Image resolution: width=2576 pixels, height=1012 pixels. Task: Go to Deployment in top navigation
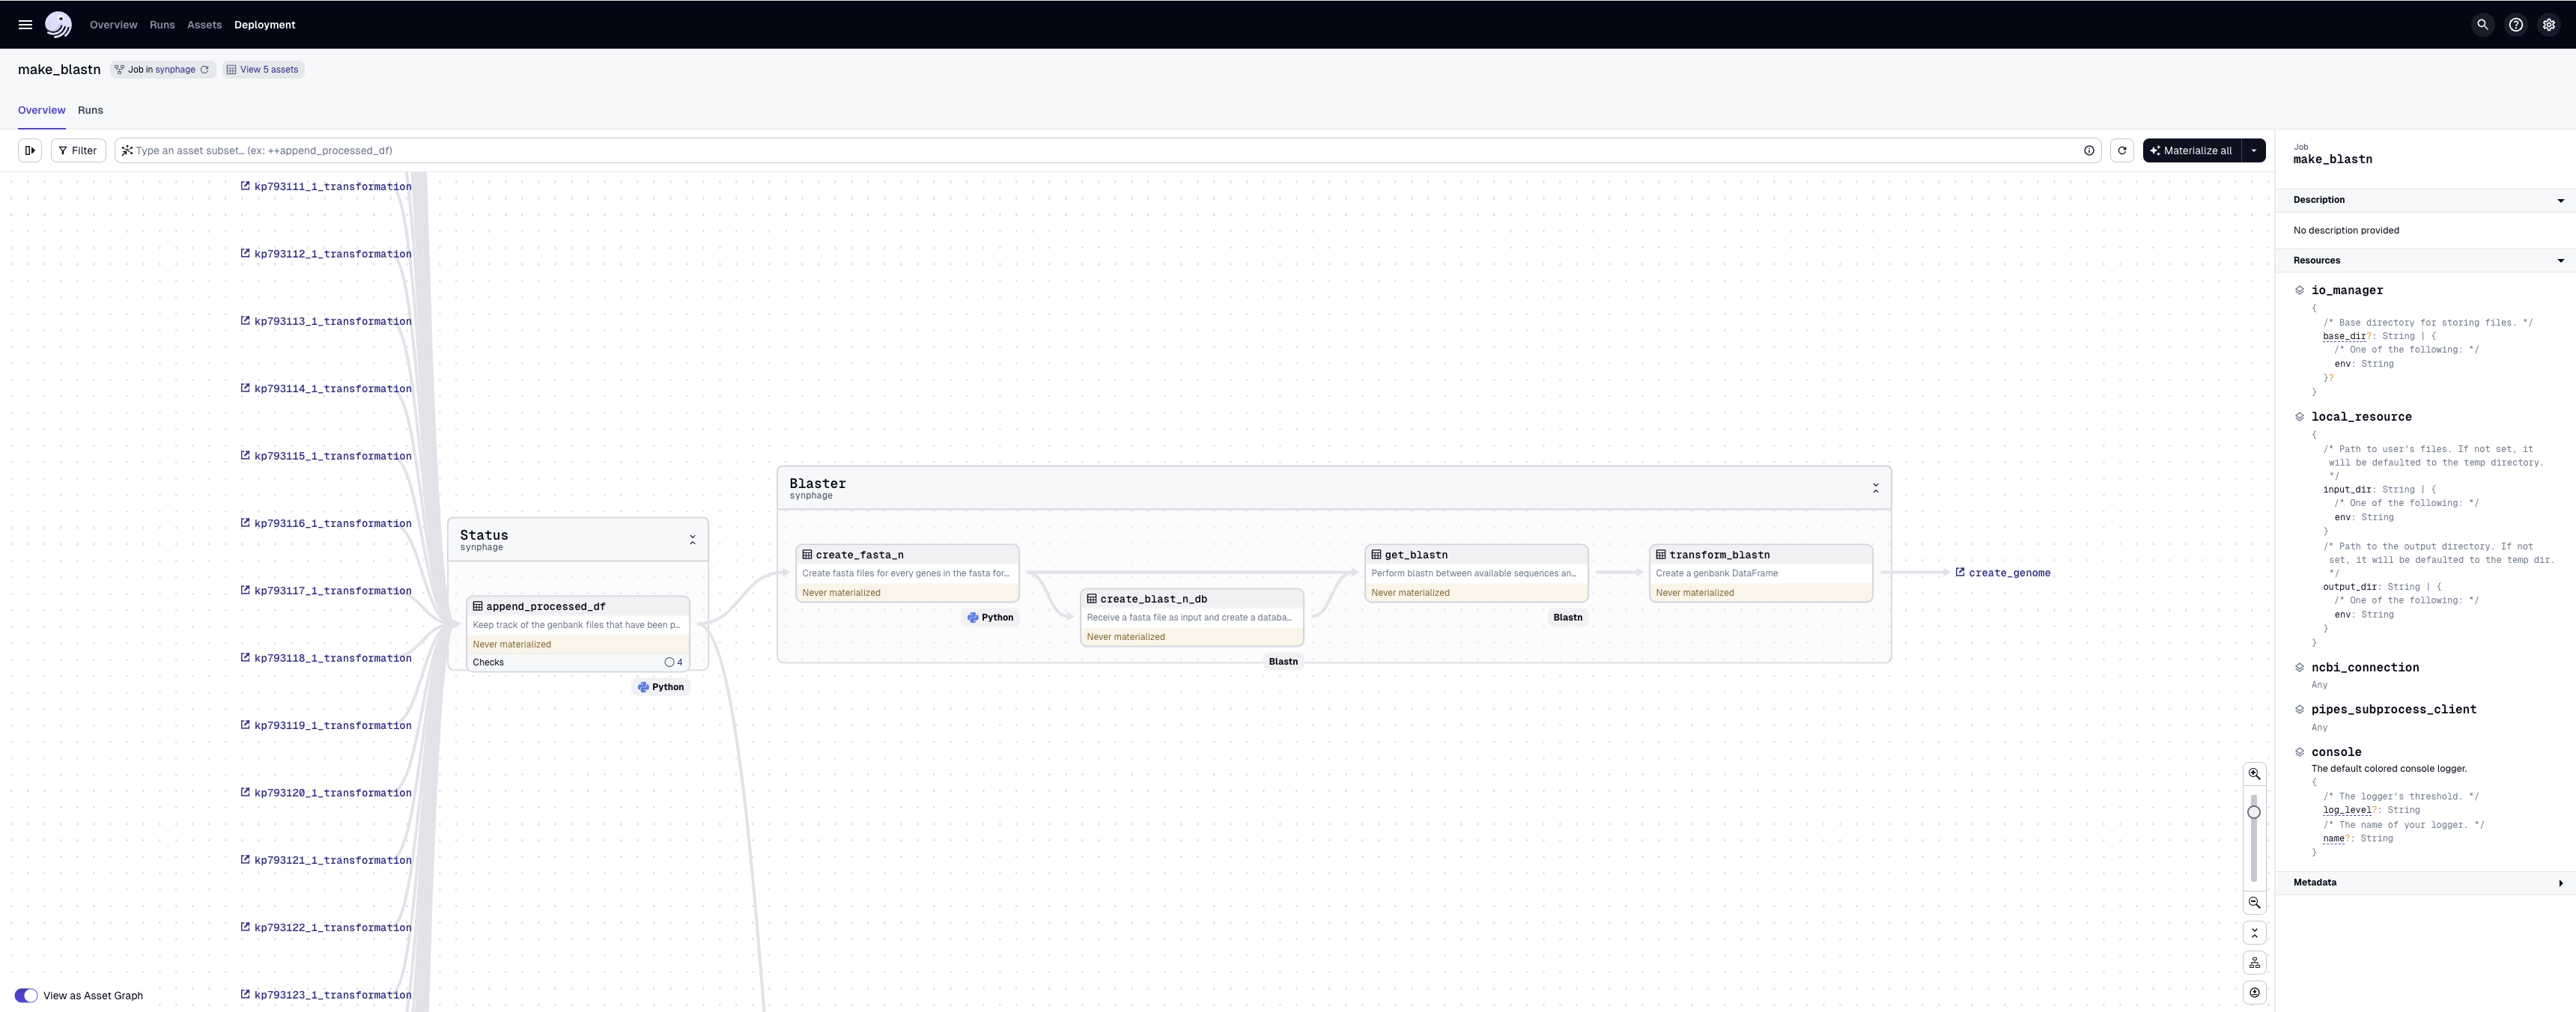264,25
